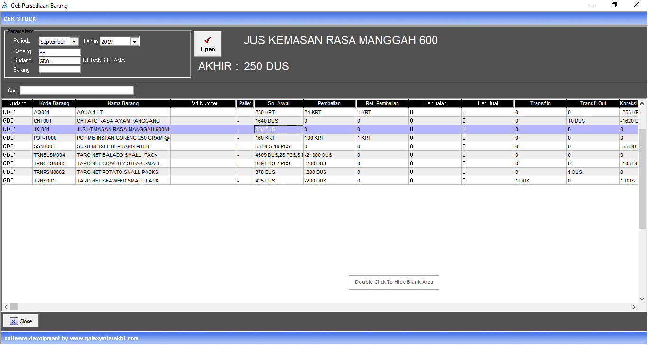Click the Pembelian column header
The height and width of the screenshot is (345, 648).
point(329,103)
